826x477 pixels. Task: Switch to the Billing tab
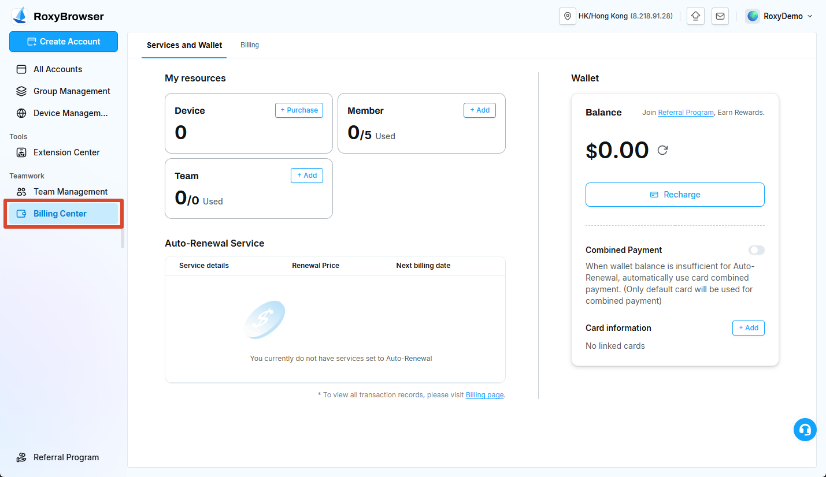point(250,45)
